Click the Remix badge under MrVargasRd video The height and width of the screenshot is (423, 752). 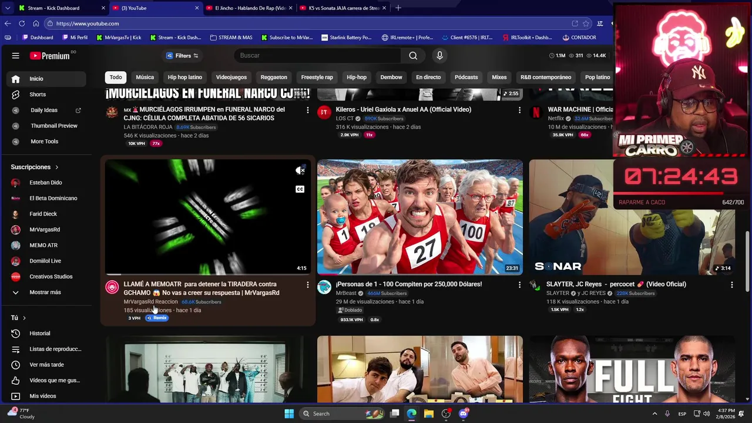tap(157, 318)
